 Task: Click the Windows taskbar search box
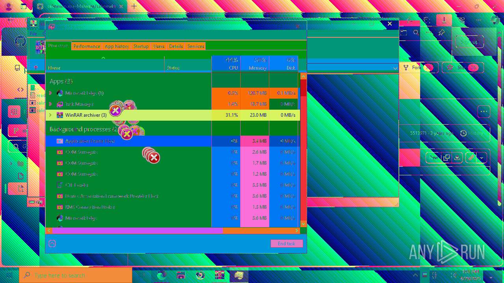76,275
